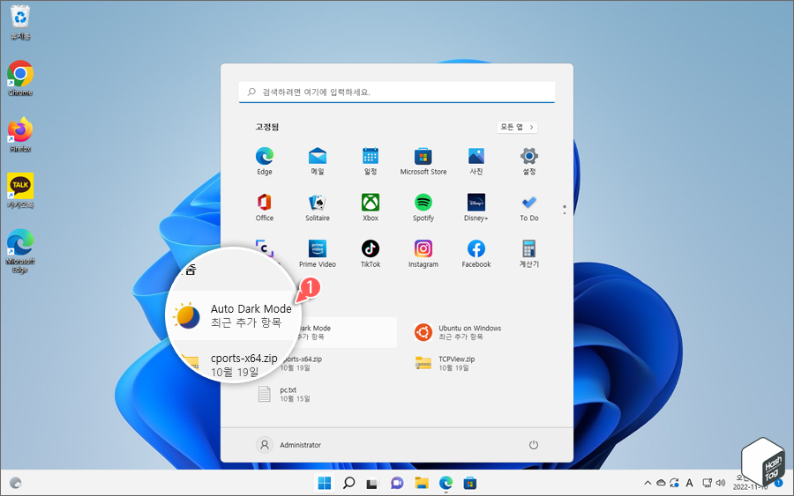Open File Explorer from taskbar
Viewport: 794px width, 496px height.
click(422, 484)
